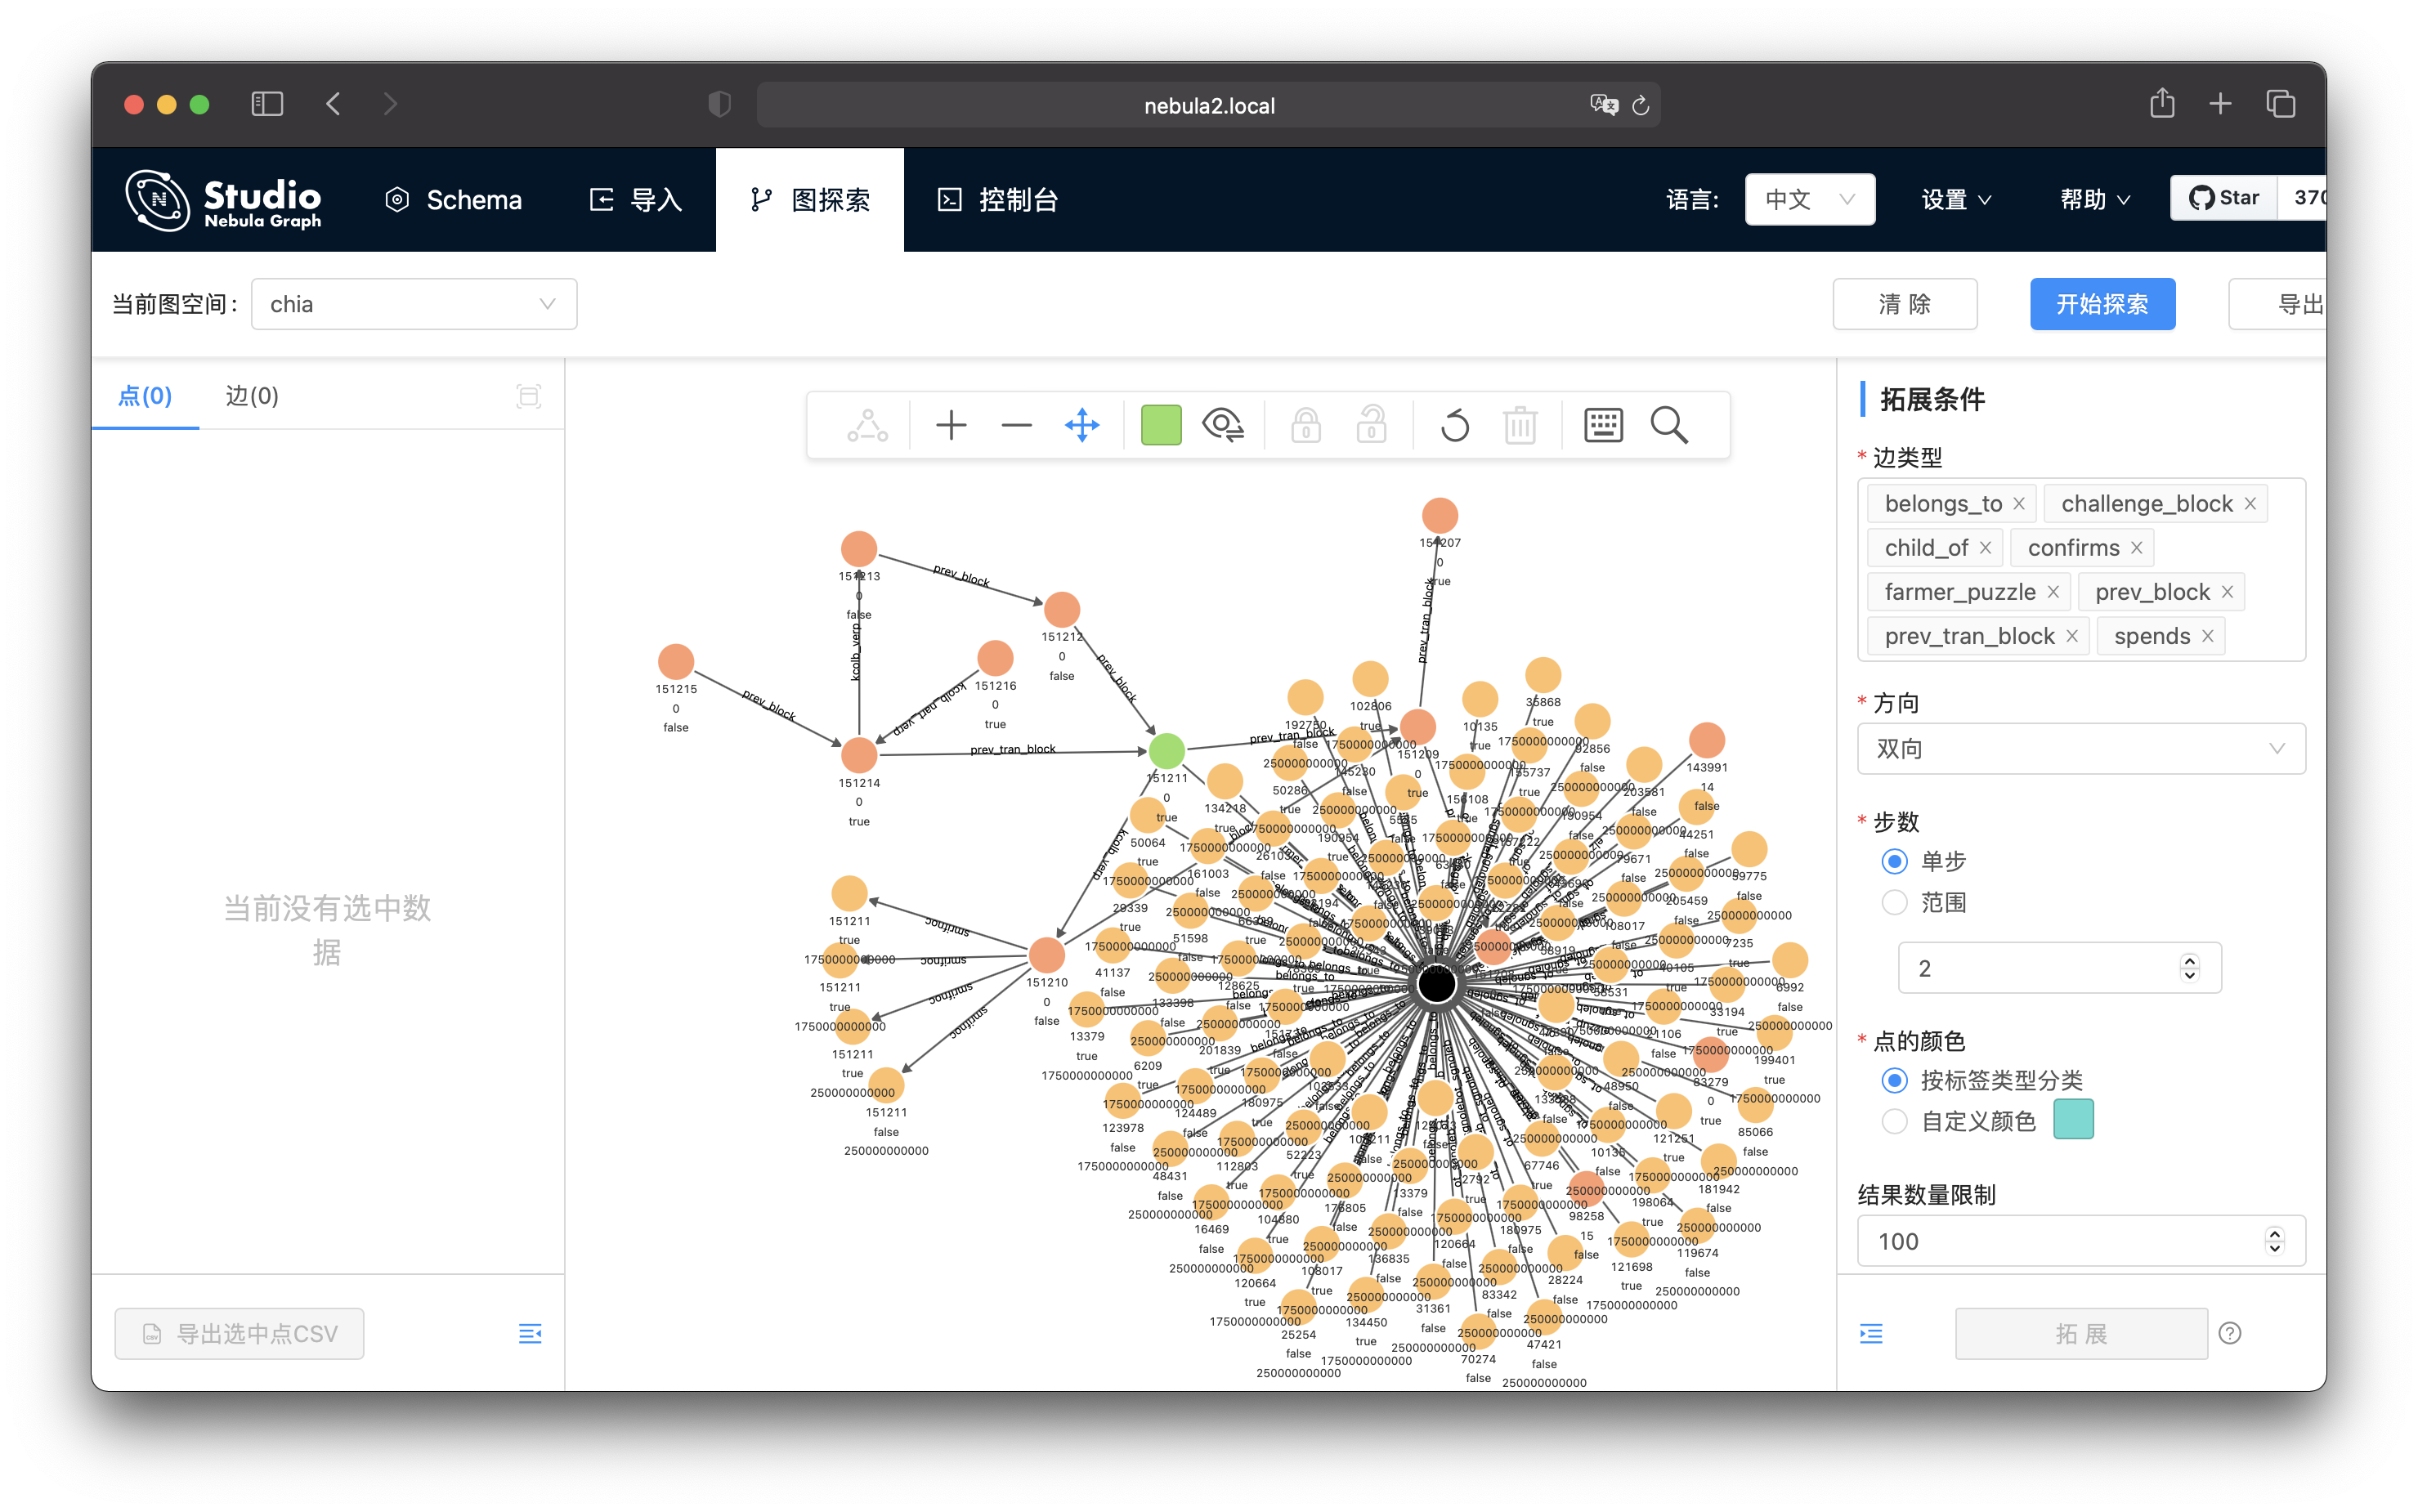Image resolution: width=2418 pixels, height=1512 pixels.
Task: Open the 导入 tab
Action: click(x=636, y=200)
